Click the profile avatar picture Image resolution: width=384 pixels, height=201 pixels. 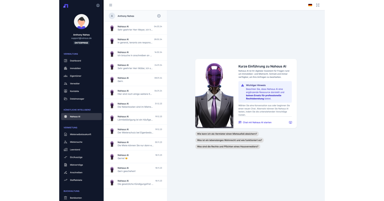pos(81,21)
